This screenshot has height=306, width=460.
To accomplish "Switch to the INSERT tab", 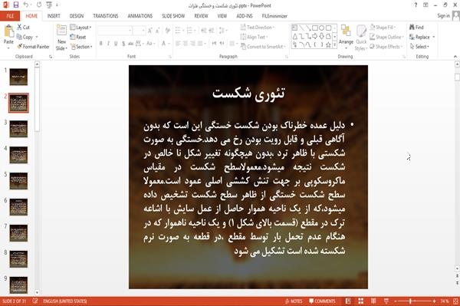I will pyautogui.click(x=54, y=16).
